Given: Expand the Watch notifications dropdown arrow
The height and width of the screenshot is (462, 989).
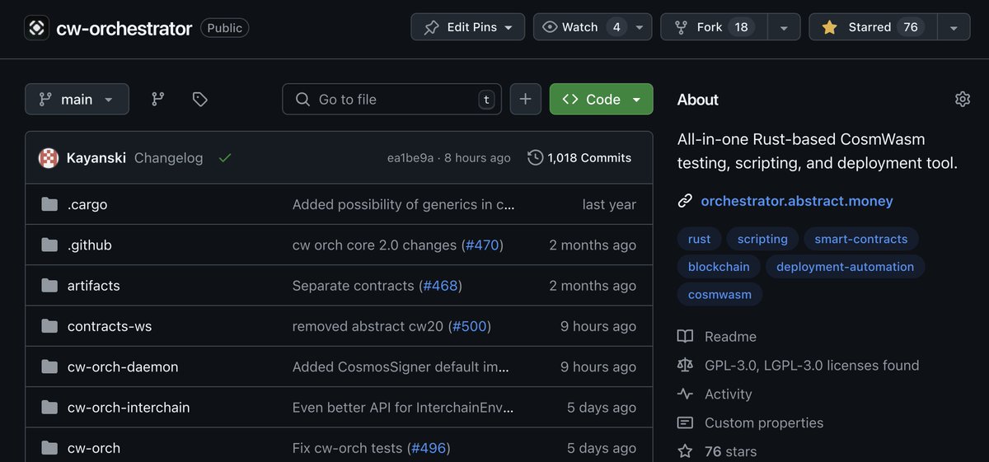Looking at the screenshot, I should (640, 27).
